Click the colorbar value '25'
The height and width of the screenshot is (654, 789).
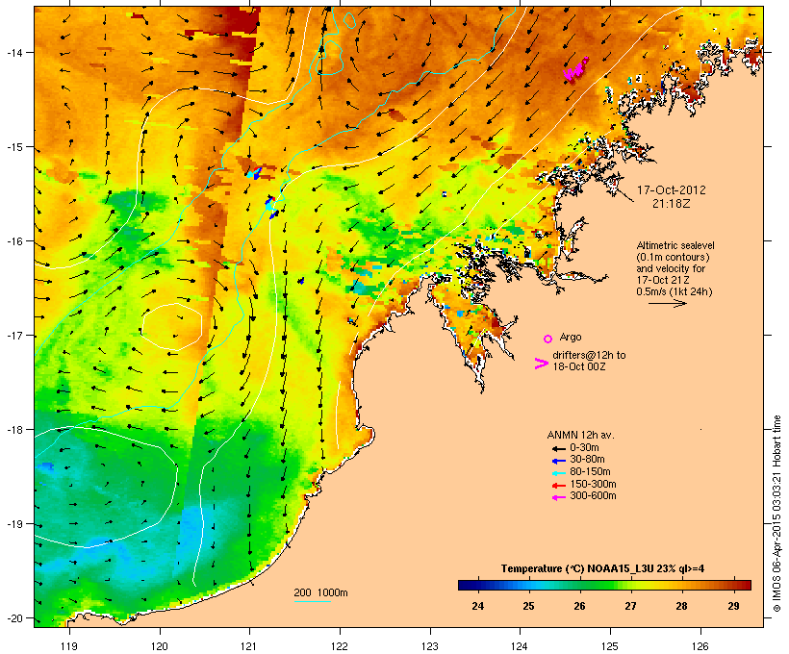click(x=528, y=606)
